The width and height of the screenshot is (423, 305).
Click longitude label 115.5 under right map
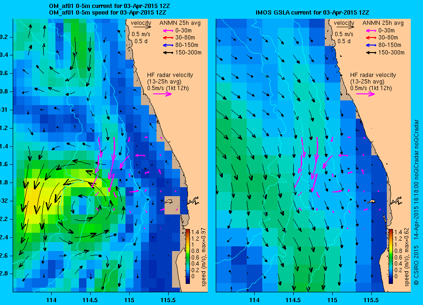(371, 300)
